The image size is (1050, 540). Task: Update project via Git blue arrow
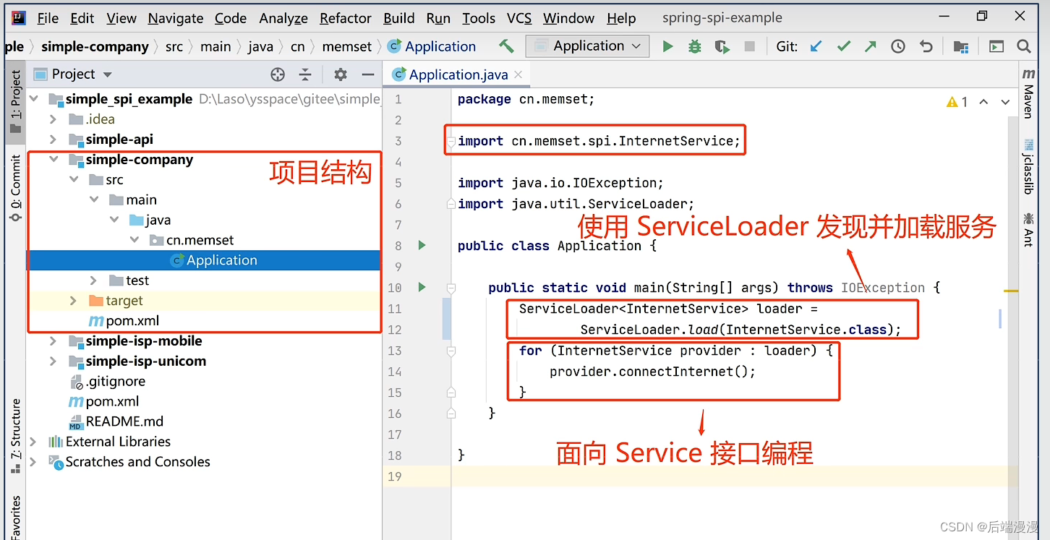tap(816, 46)
